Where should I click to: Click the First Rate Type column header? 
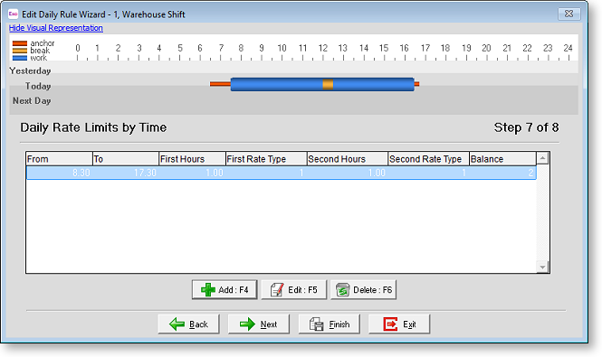tap(266, 159)
